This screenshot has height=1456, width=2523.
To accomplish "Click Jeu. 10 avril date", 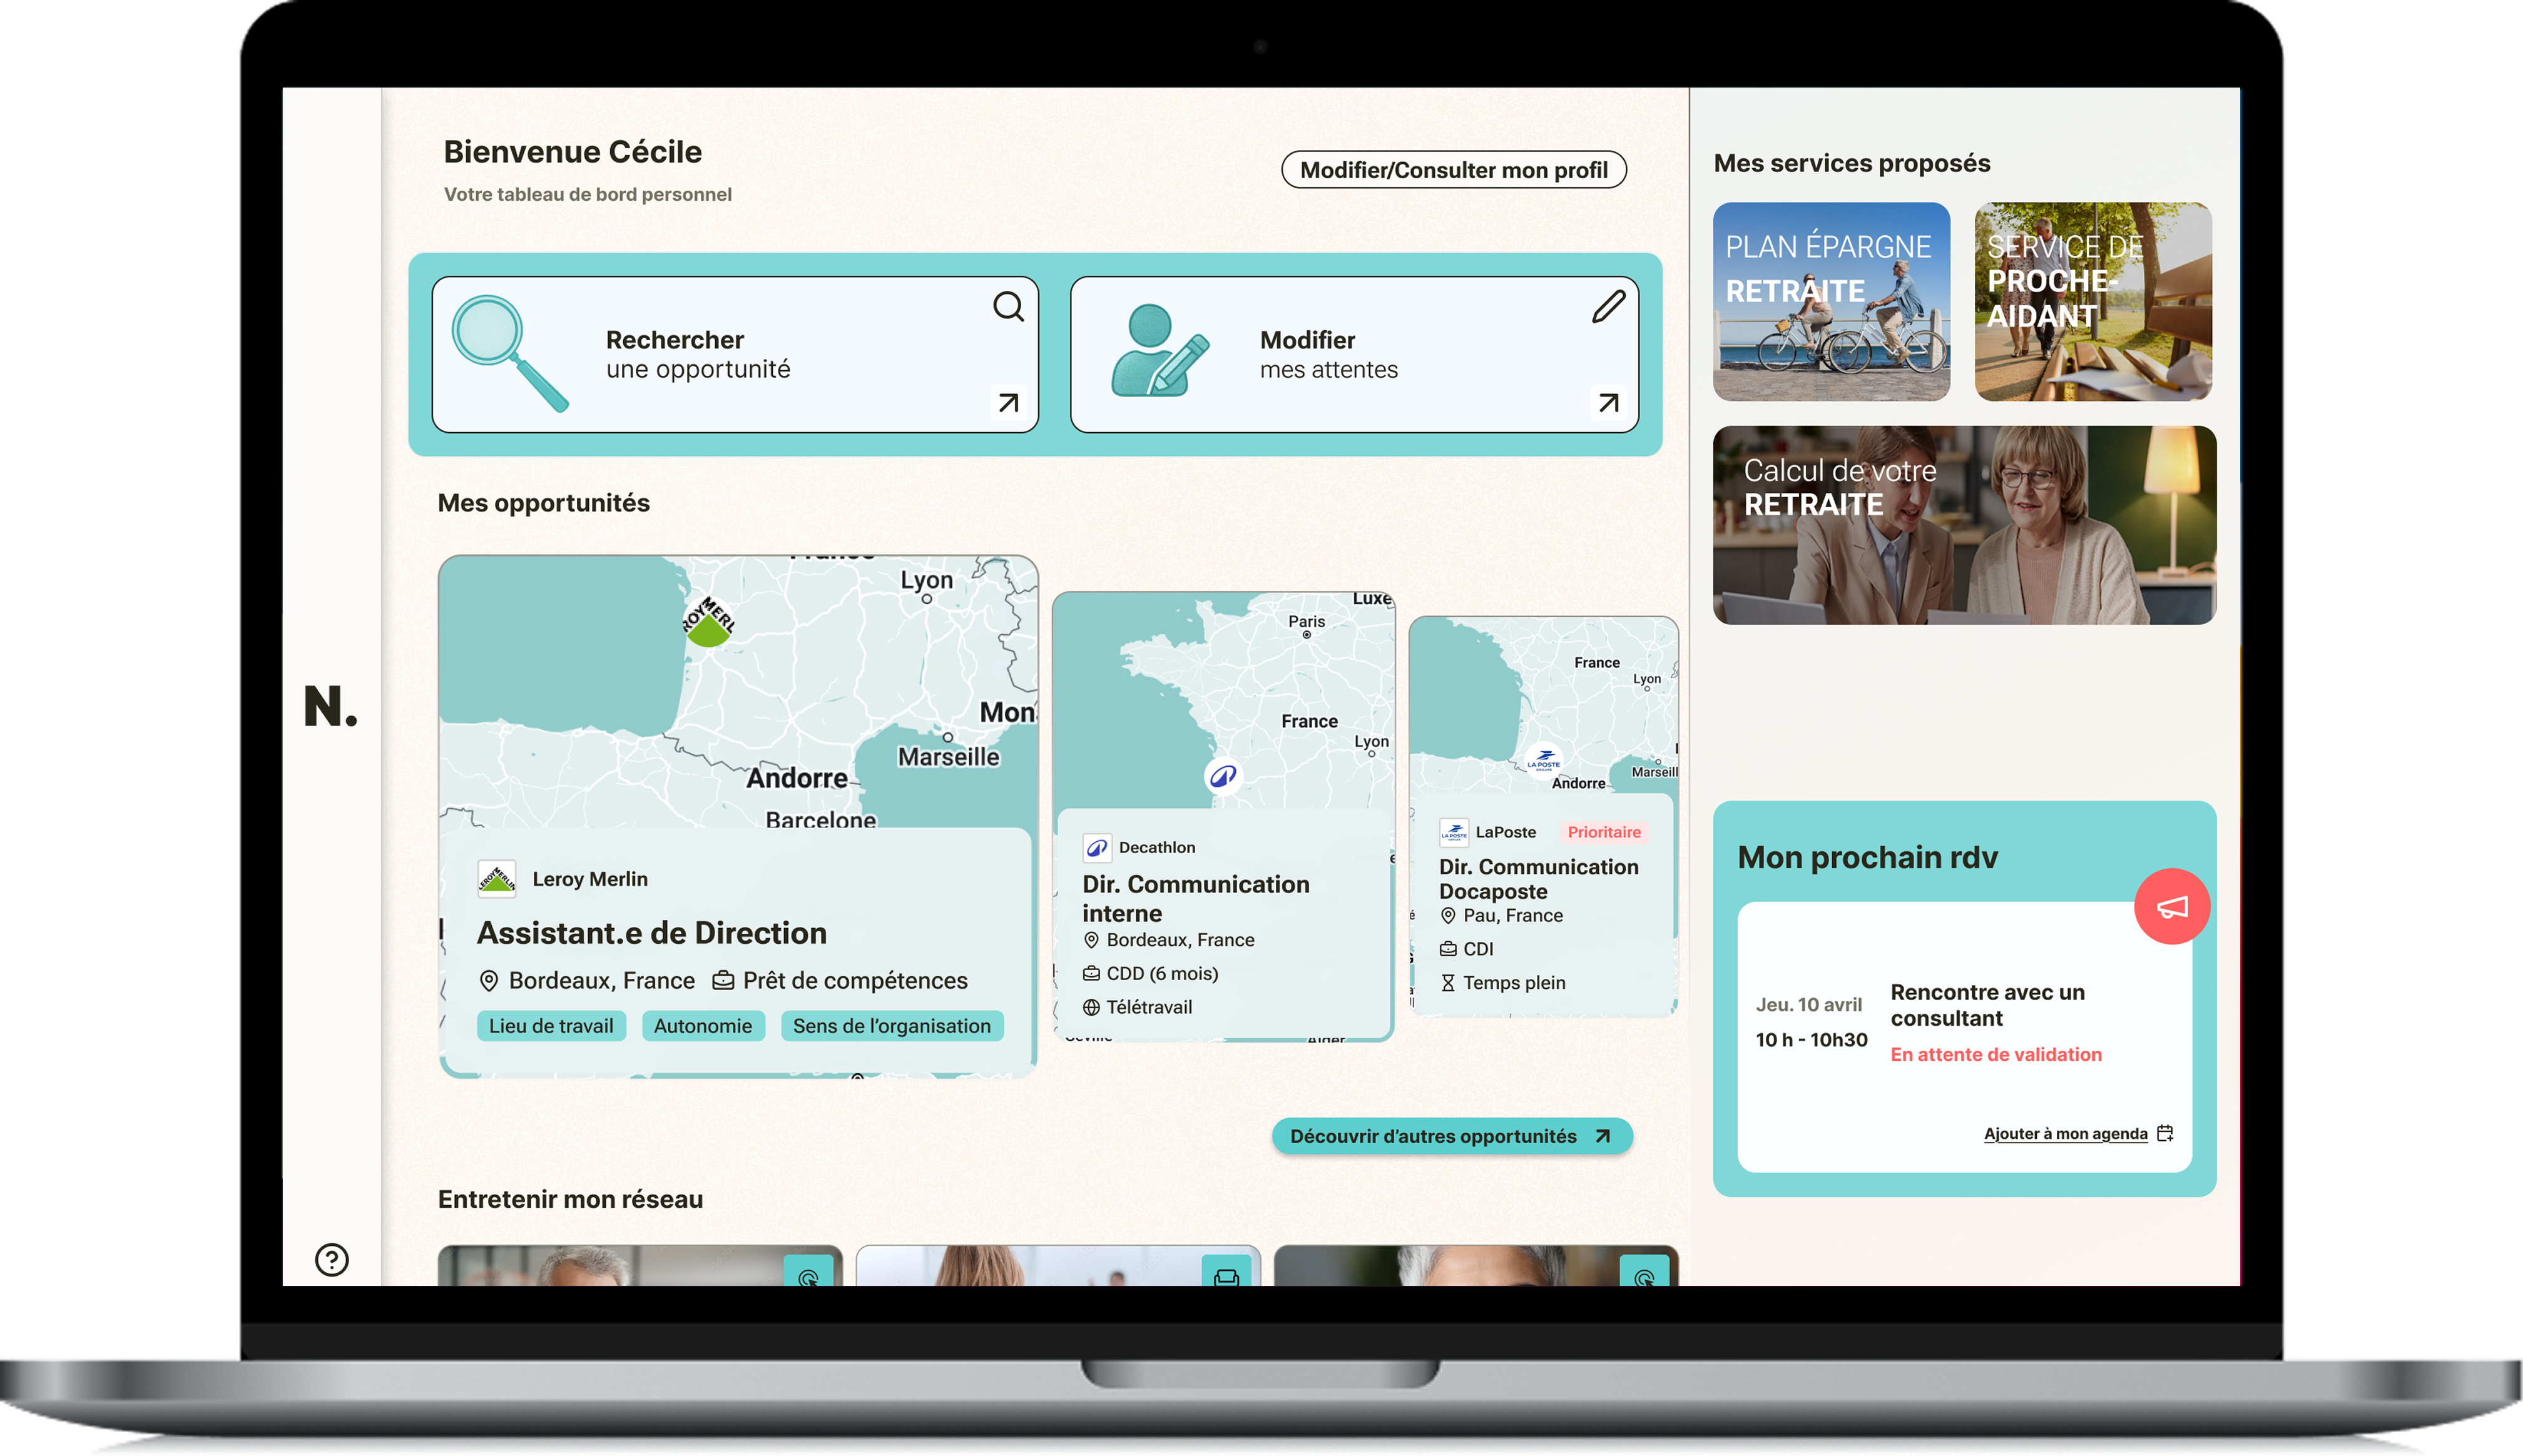I will pyautogui.click(x=1809, y=1005).
